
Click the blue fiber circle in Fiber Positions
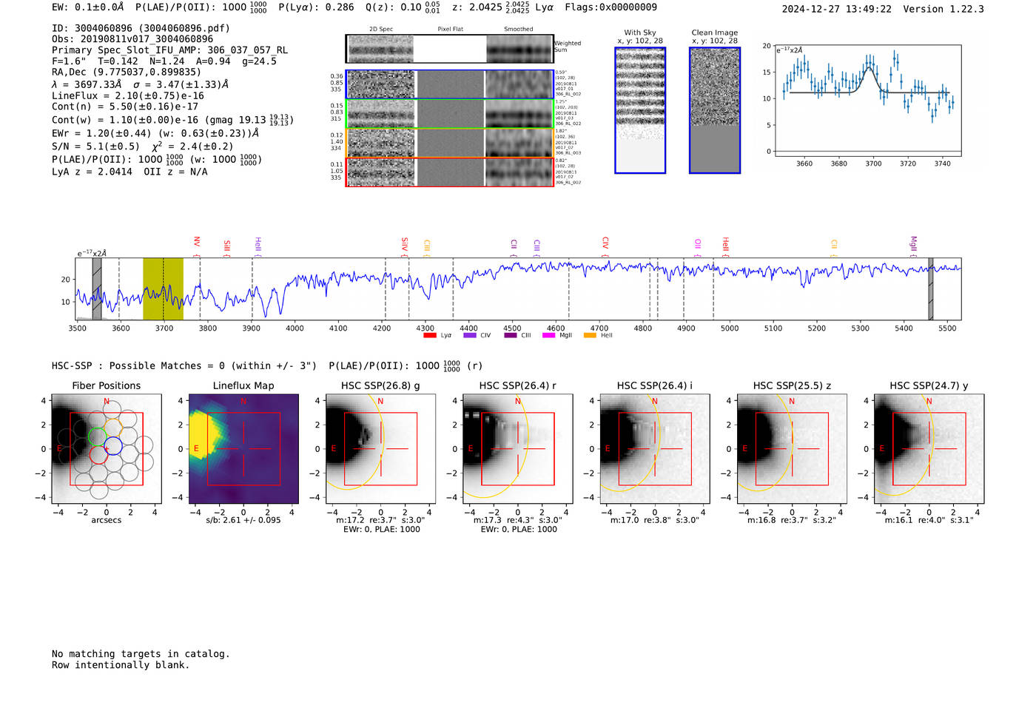(113, 446)
